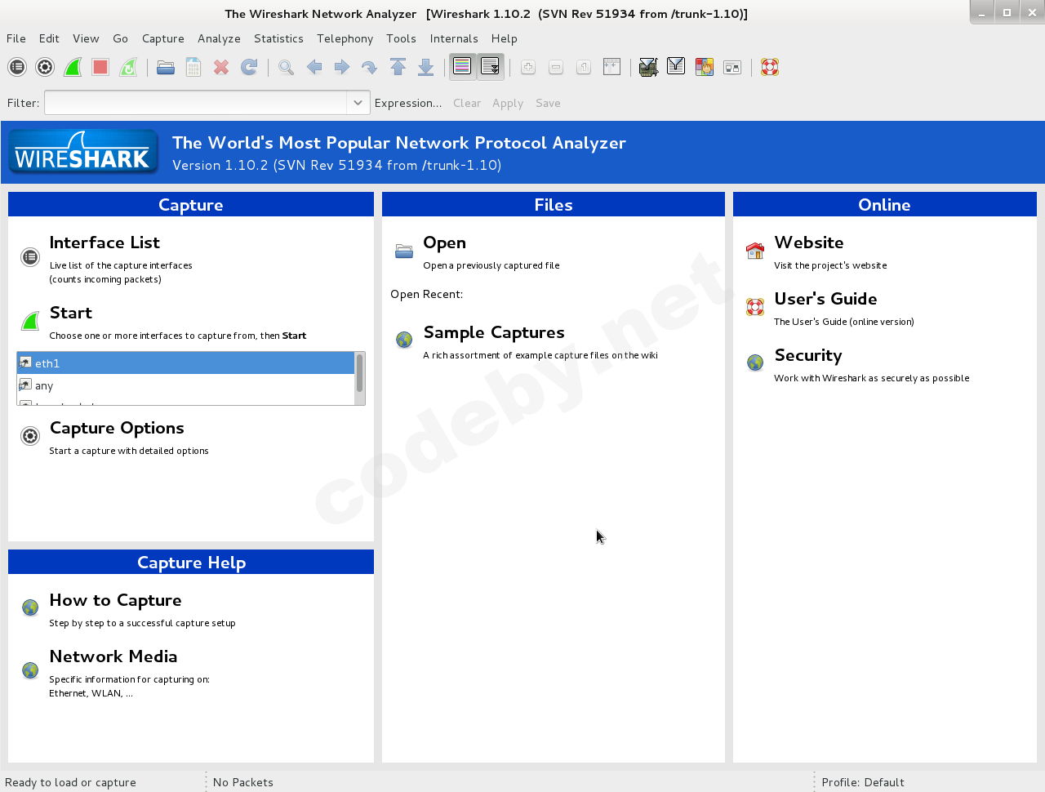Open capture filters toolbar icon
1045x792 pixels.
coord(648,67)
